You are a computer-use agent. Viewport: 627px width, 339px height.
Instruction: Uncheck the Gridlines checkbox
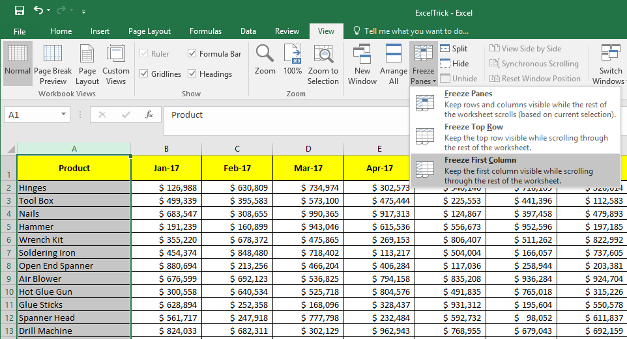144,74
